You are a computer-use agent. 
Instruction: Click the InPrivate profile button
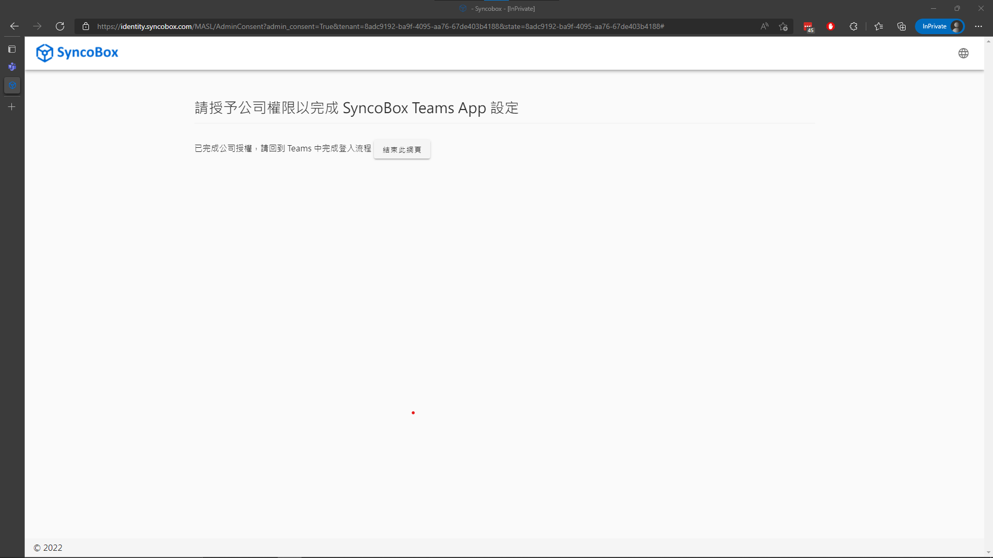pyautogui.click(x=940, y=26)
